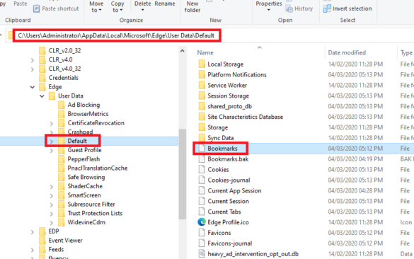Select the Storage folder icon
The height and width of the screenshot is (259, 414).
[x=202, y=127]
